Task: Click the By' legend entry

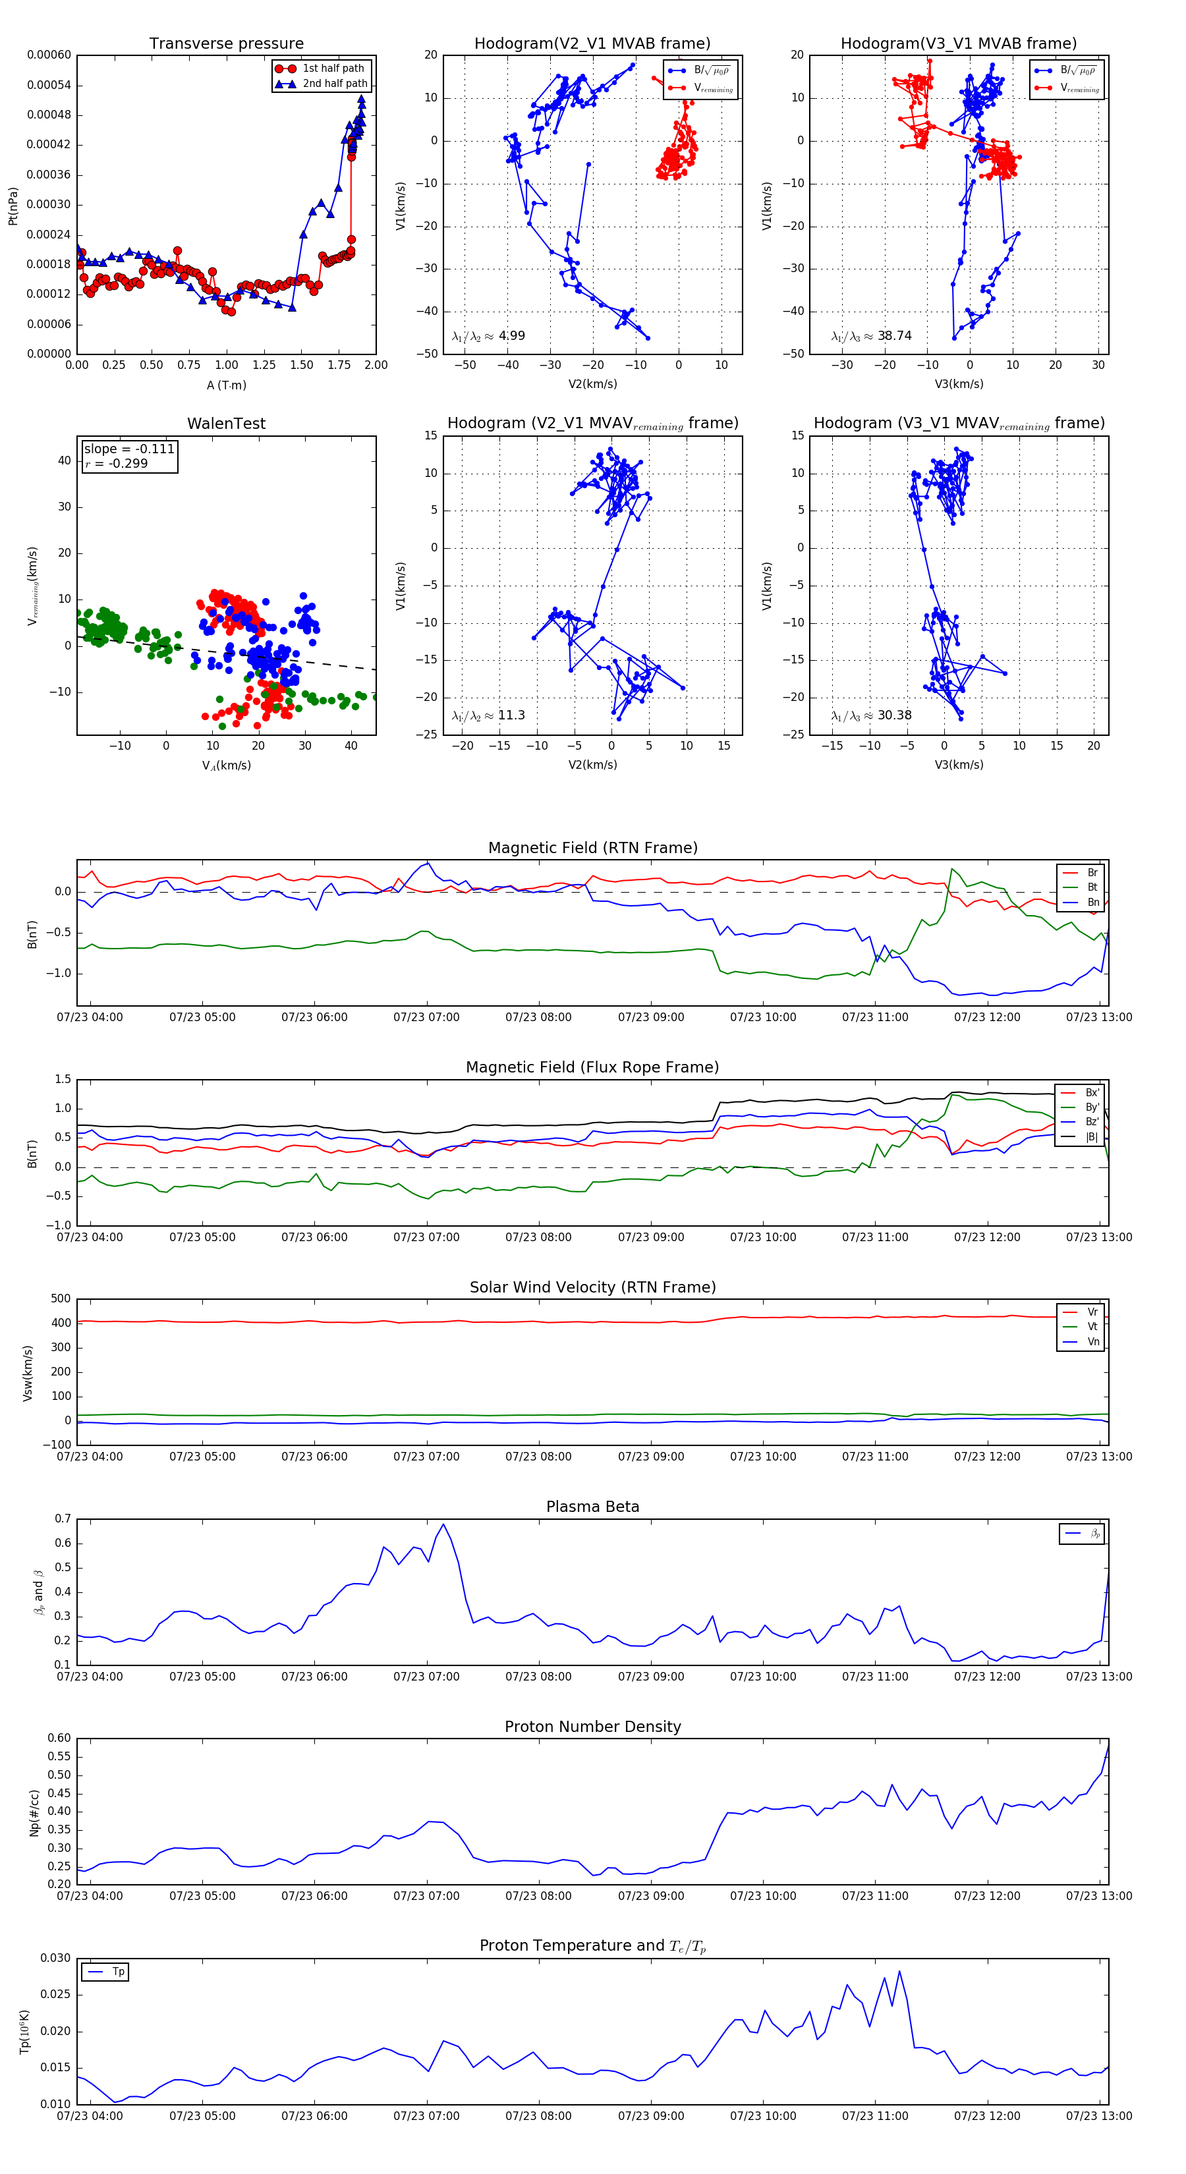Action: coord(1081,1107)
